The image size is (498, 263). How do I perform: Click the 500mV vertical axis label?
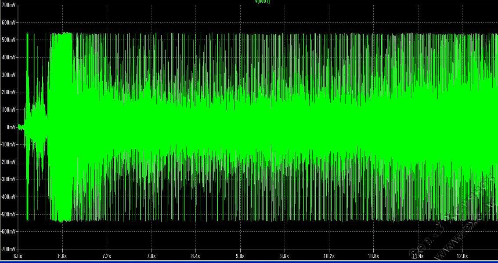pos(8,40)
